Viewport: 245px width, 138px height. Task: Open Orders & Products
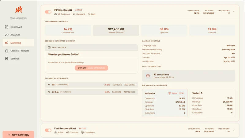click(18, 51)
